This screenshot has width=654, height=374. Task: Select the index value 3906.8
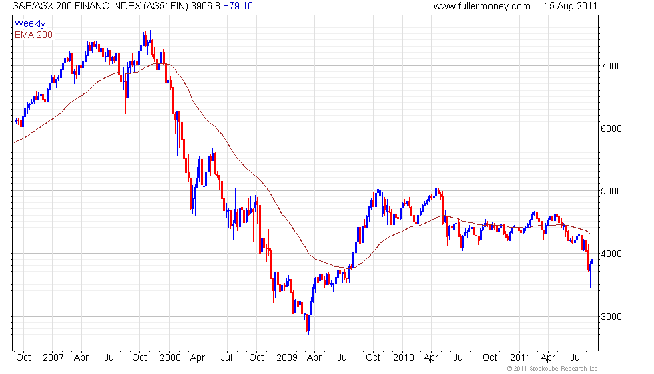pyautogui.click(x=206, y=6)
